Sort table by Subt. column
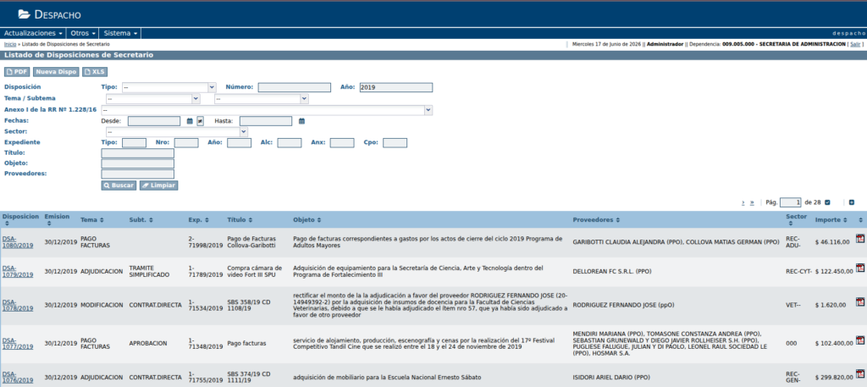This screenshot has height=387, width=867. (148, 220)
